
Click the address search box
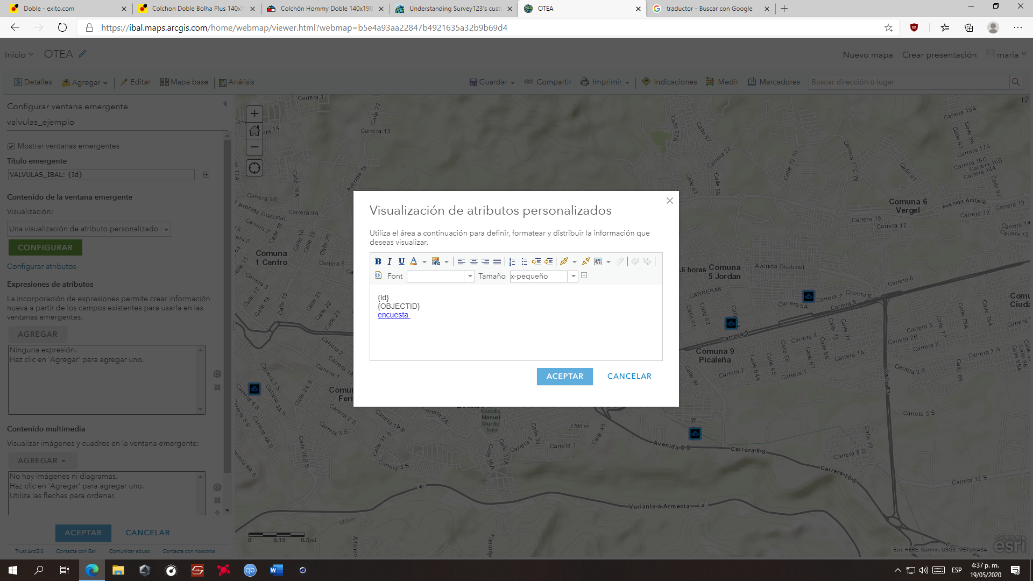coord(908,82)
